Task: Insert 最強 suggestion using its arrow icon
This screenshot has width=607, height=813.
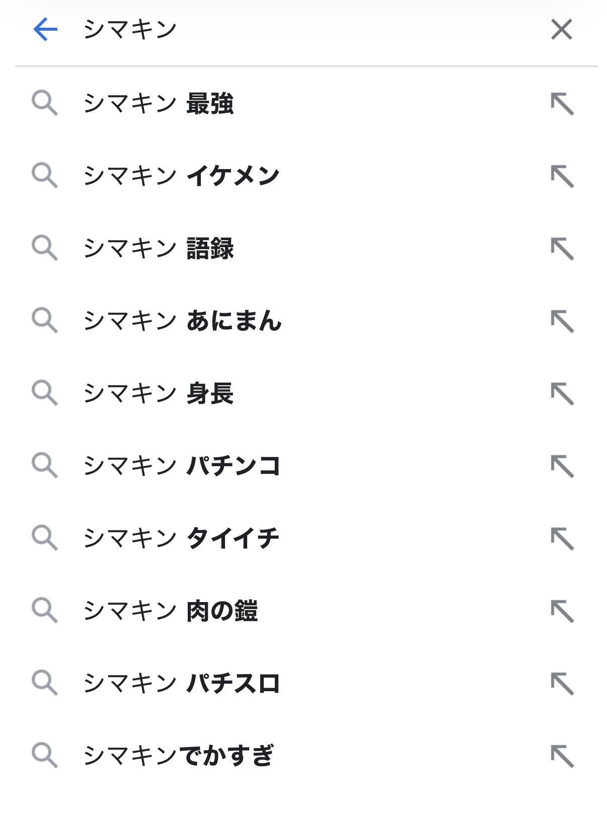Action: (562, 104)
